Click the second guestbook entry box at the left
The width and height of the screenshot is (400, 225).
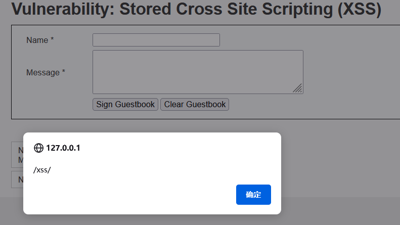click(17, 179)
